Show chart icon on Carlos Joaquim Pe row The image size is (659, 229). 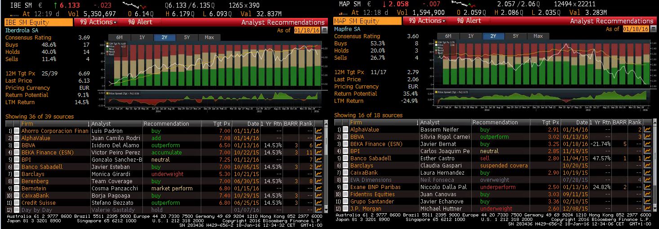click(x=647, y=151)
